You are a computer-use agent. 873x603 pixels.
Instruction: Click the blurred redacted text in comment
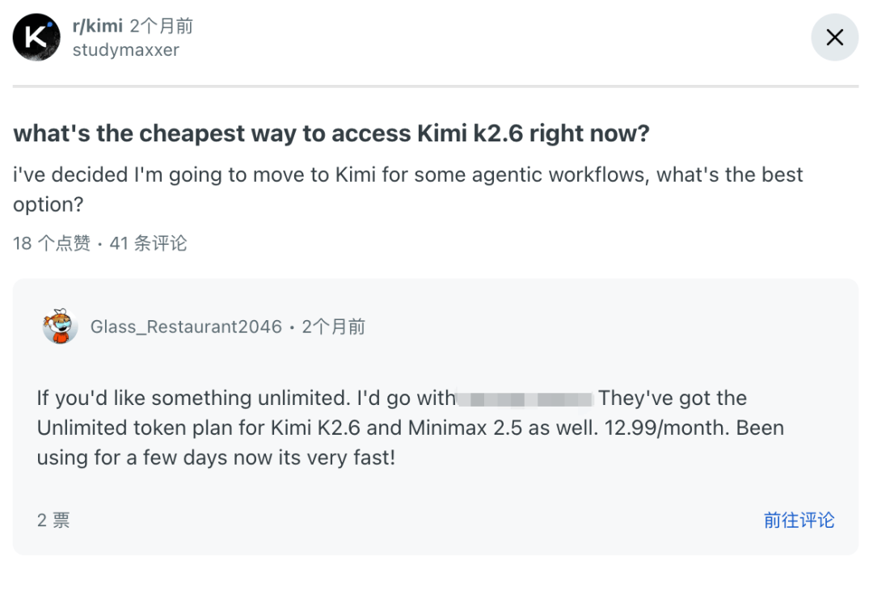pyautogui.click(x=525, y=398)
